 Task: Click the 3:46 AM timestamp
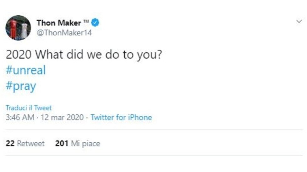coord(20,117)
